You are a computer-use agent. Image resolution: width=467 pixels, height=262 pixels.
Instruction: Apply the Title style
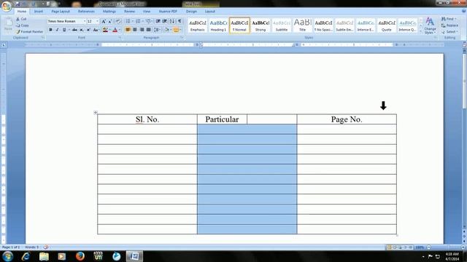(x=302, y=25)
